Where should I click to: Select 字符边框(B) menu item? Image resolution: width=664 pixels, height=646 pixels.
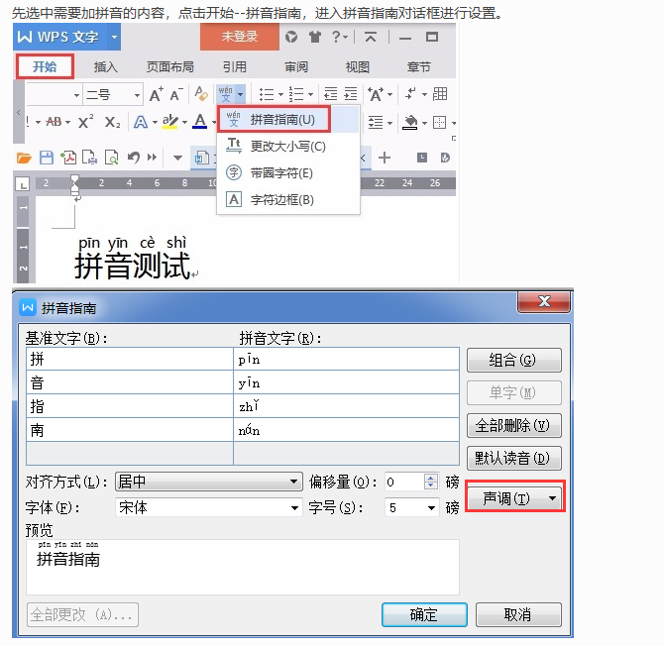click(281, 199)
